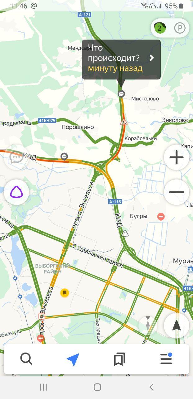Tap the caution triangle on КАД
The image size is (193, 399).
tap(125, 233)
